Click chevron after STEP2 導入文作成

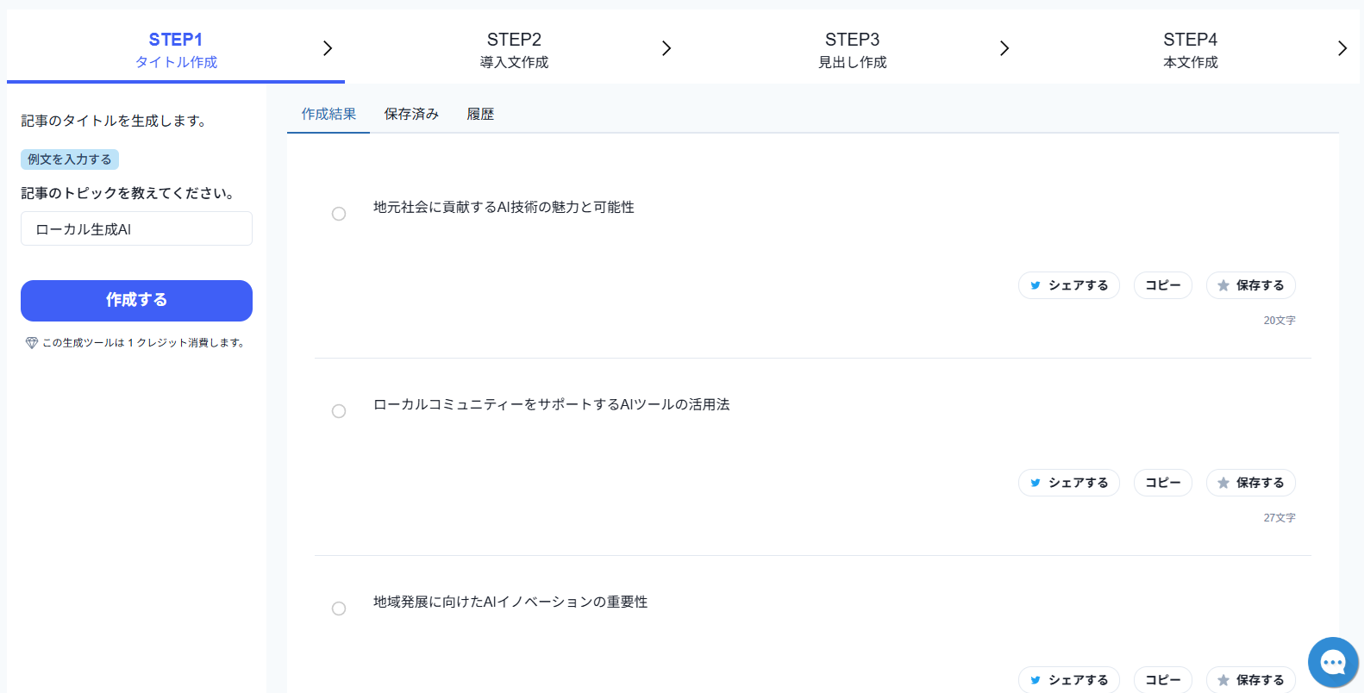tap(666, 48)
